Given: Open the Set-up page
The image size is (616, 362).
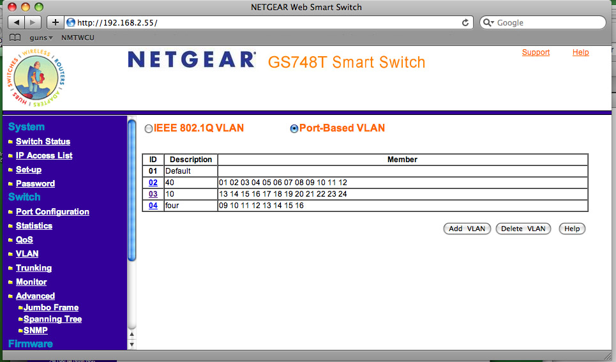Looking at the screenshot, I should point(29,170).
